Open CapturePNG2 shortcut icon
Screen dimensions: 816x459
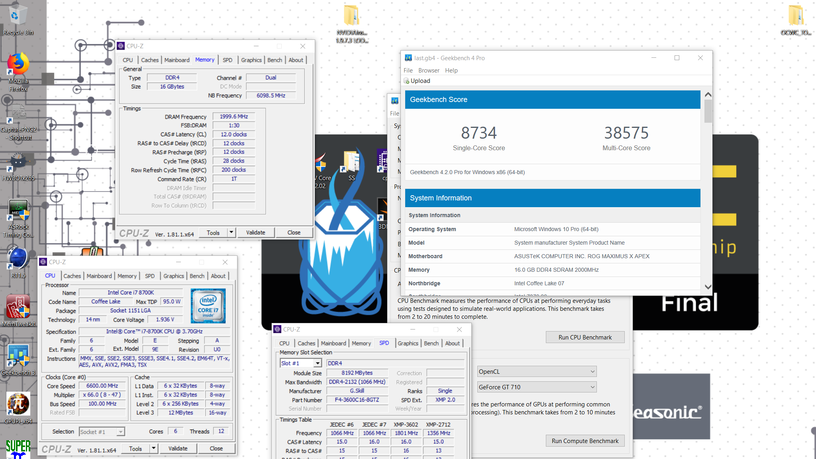[x=18, y=122]
